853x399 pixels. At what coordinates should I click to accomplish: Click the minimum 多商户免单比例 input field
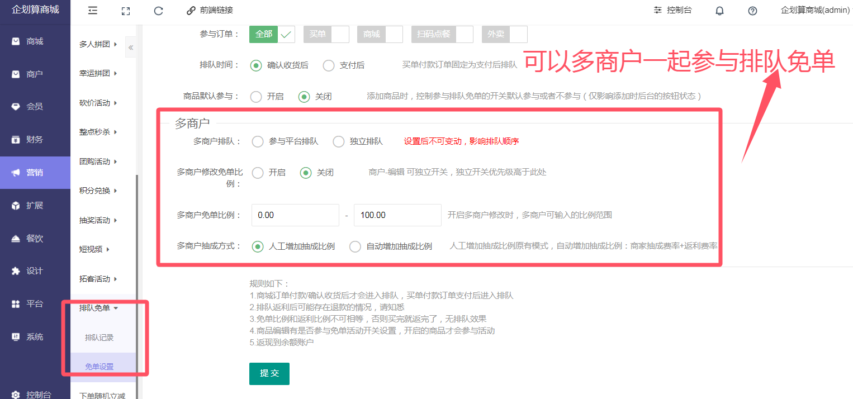(295, 215)
